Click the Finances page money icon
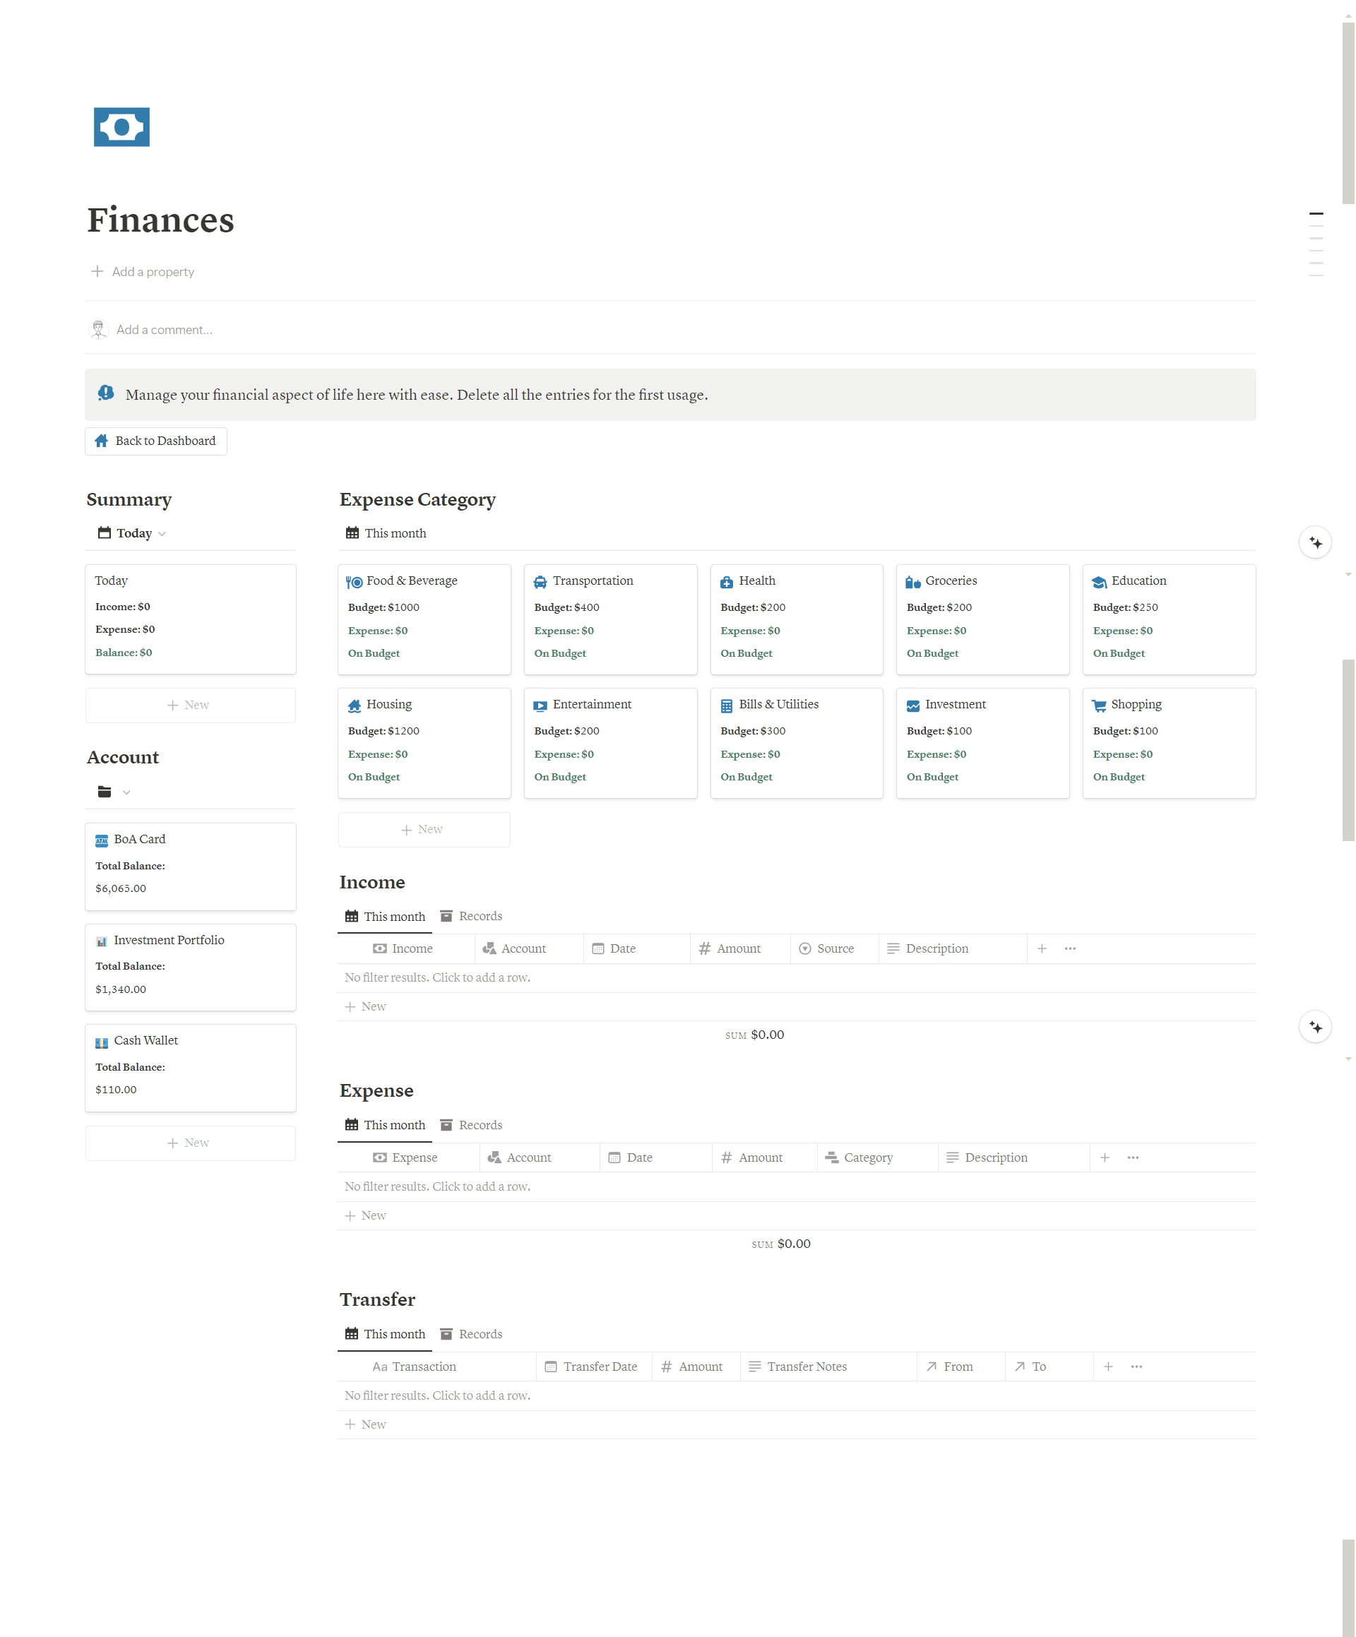 [121, 127]
